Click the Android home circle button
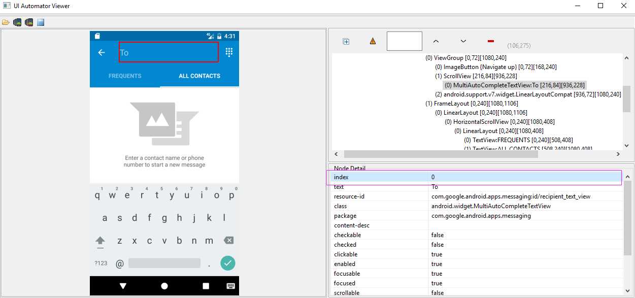This screenshot has width=635, height=298. coord(164,286)
